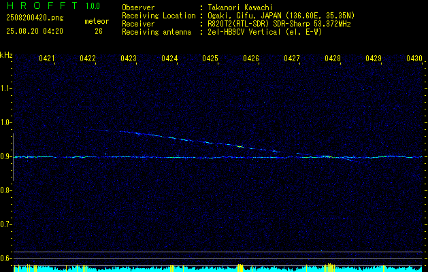
Task: Click the 1.1 frequency axis label
Action: coord(5,88)
